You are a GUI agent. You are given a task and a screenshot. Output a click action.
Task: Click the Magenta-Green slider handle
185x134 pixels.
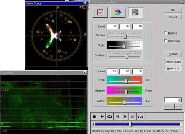(x=126, y=92)
